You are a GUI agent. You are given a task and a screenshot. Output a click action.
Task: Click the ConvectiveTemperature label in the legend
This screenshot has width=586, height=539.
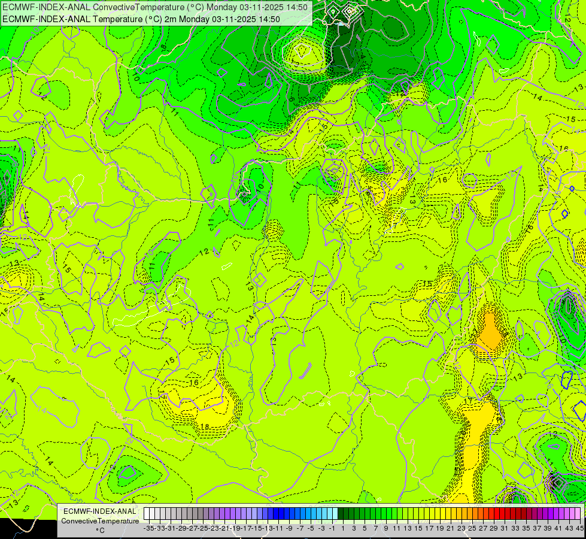tap(100, 521)
